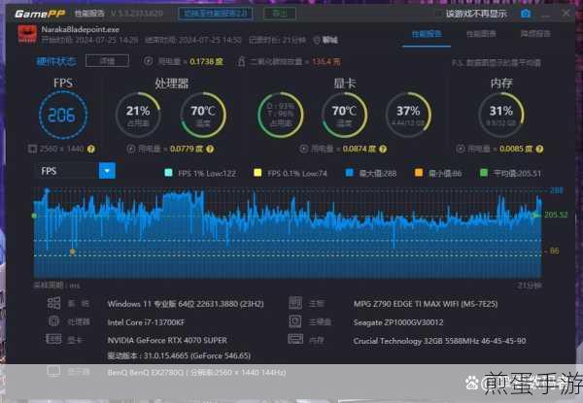
Task: Click the cyan FPS 1% Low:122 swatch
Action: point(168,173)
